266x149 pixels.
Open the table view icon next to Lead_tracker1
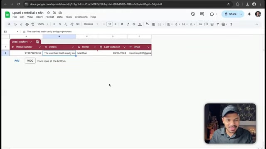37,42
